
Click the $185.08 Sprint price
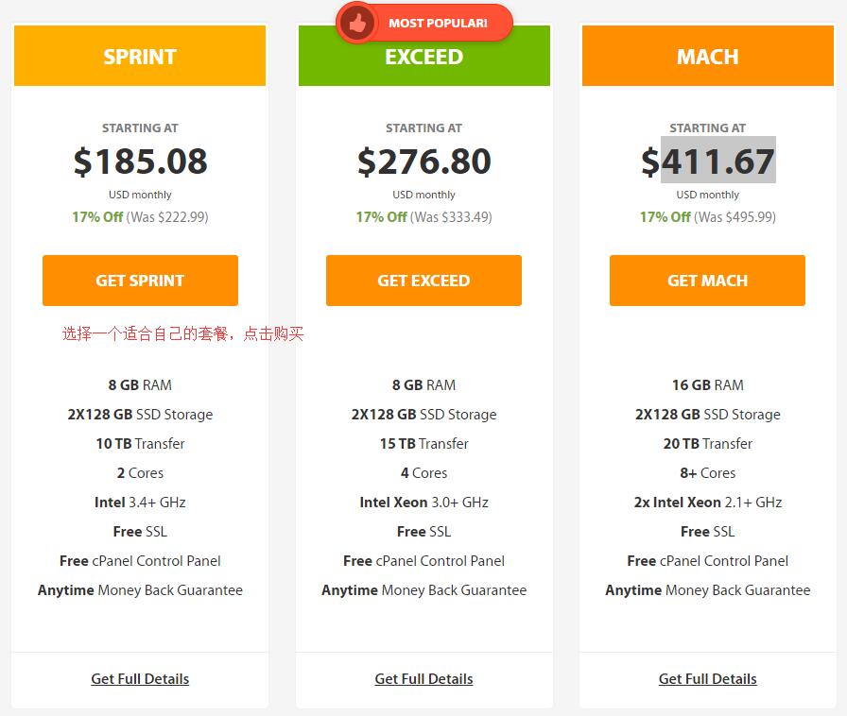[141, 161]
